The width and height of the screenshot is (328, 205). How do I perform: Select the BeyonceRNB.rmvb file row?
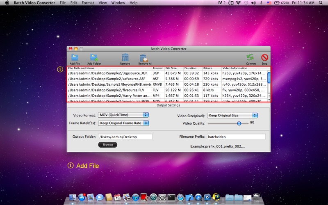click(167, 84)
